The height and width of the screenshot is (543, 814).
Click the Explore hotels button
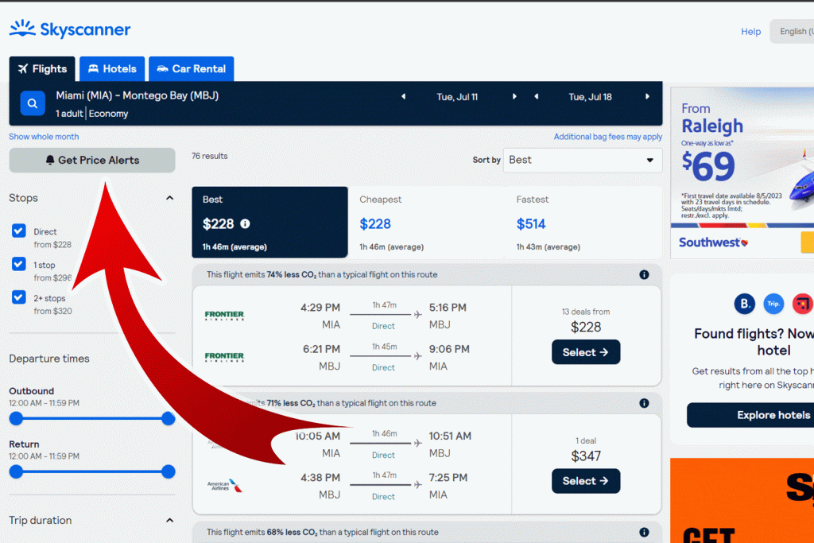(750, 415)
